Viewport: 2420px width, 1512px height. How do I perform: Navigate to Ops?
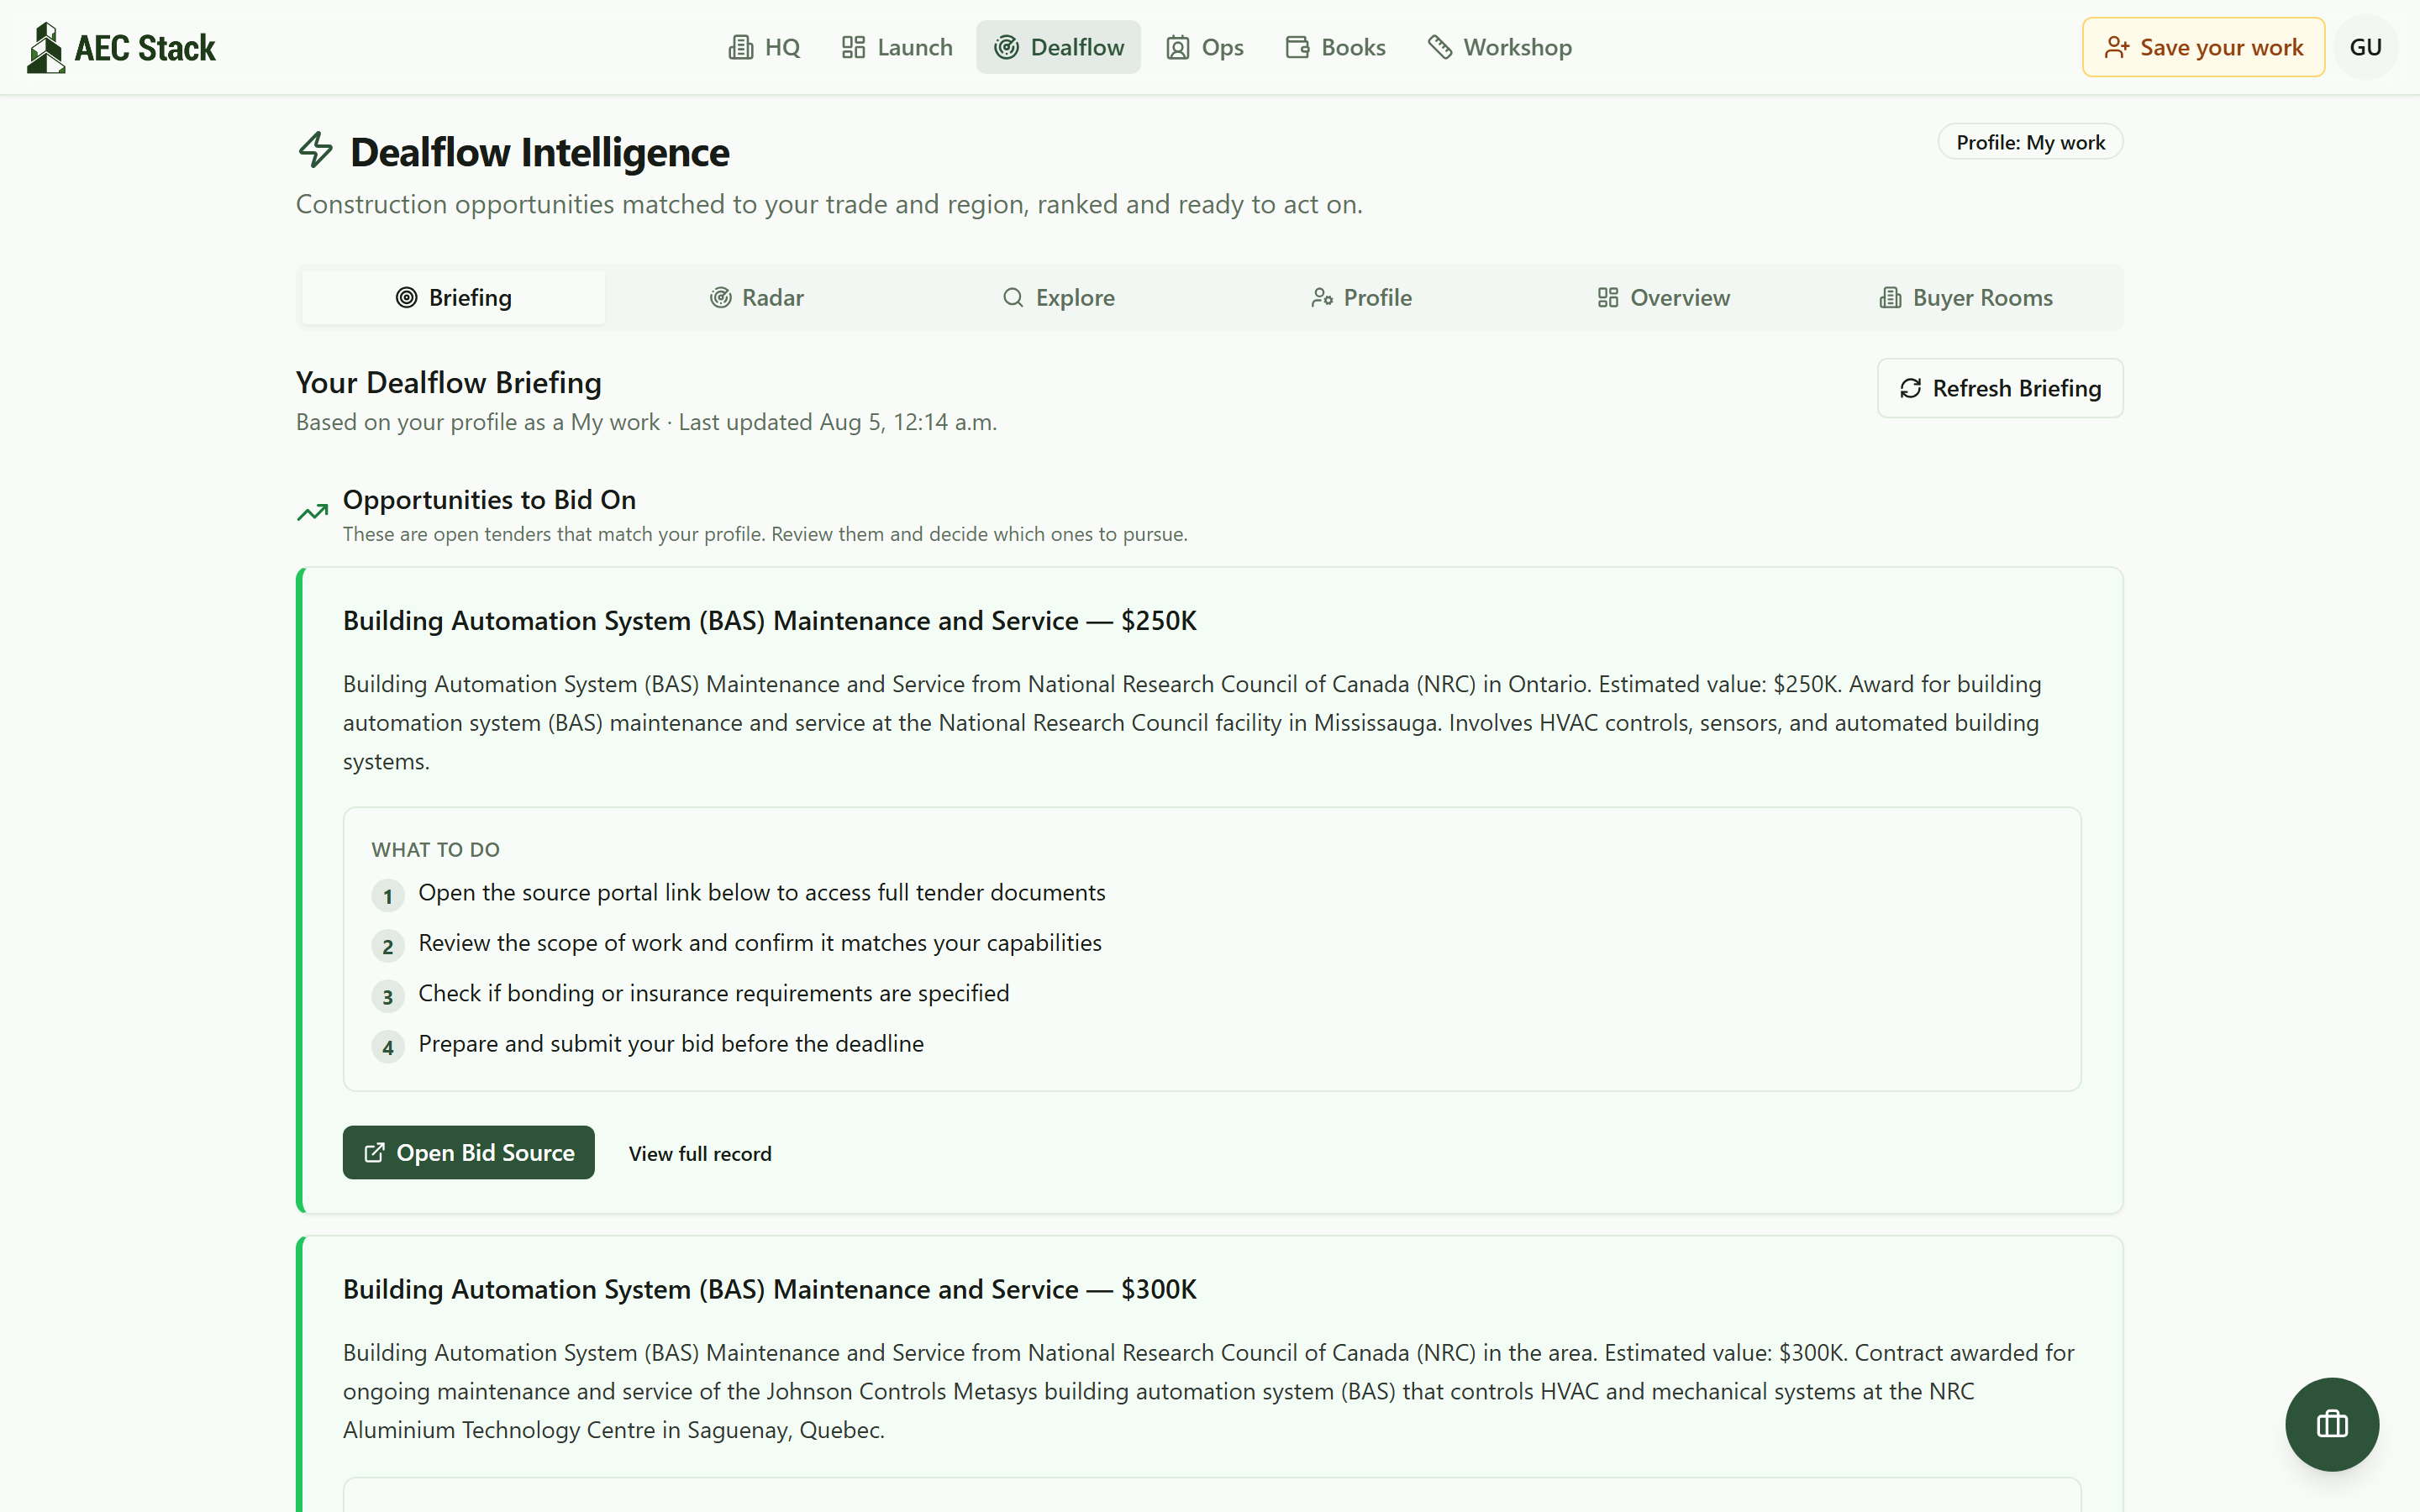click(x=1204, y=47)
